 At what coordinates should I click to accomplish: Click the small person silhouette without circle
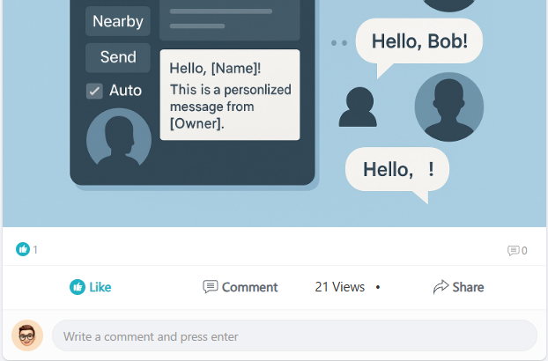(x=358, y=107)
